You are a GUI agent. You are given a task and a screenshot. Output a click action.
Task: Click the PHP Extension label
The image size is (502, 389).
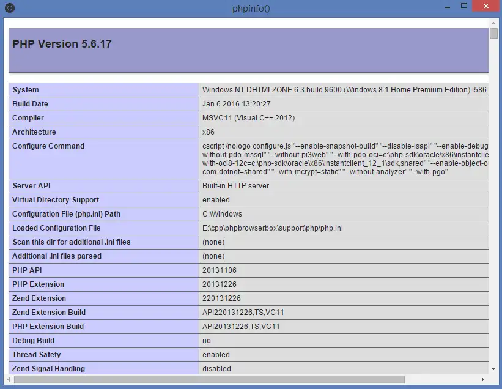(x=38, y=284)
